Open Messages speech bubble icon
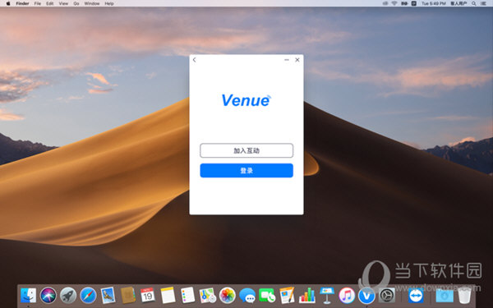Image resolution: width=493 pixels, height=308 pixels. (x=247, y=296)
